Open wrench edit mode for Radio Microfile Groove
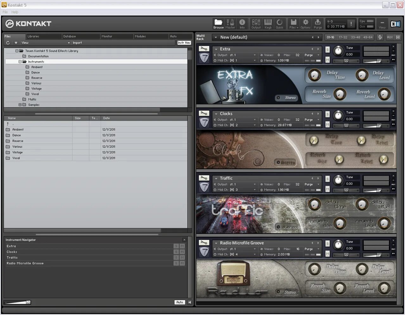This screenshot has height=315, width=405. [x=204, y=243]
